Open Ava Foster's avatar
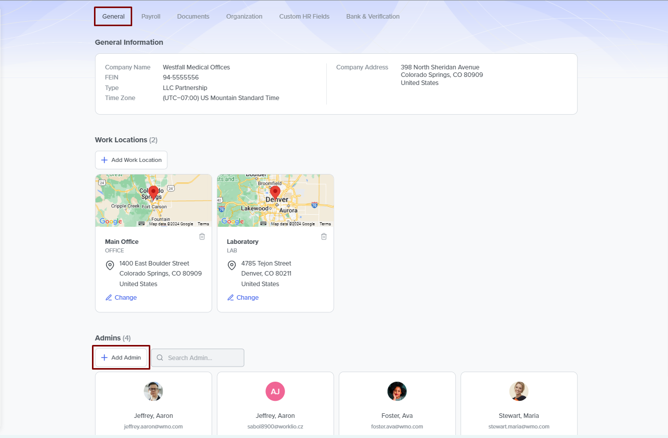Screen dimensions: 668x438 (x=397, y=391)
